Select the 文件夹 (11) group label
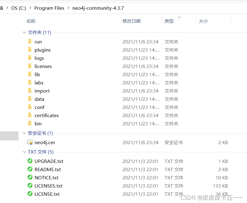This screenshot has width=247, height=203. (x=39, y=32)
